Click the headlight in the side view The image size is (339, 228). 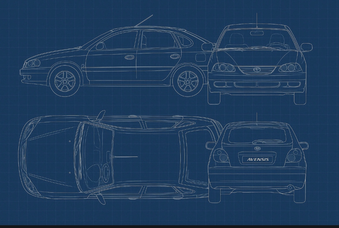click(33, 63)
